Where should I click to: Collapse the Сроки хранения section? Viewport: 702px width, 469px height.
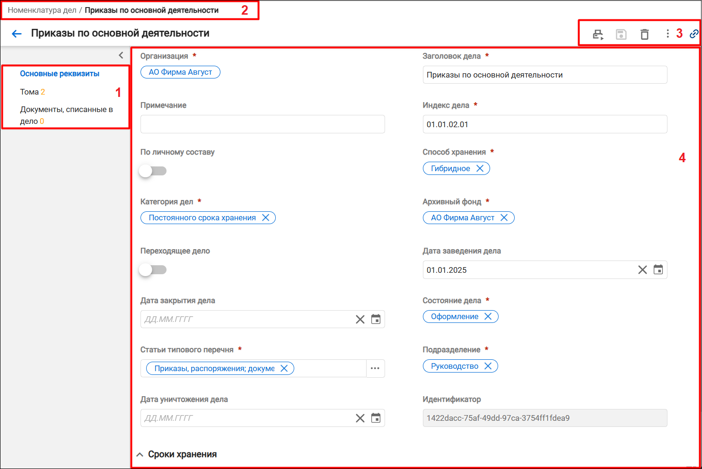140,454
